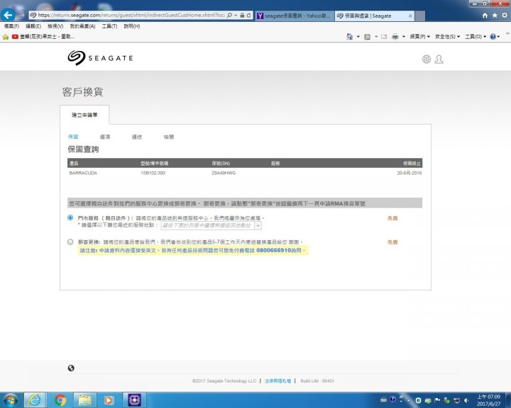Image resolution: width=511 pixels, height=408 pixels.
Task: Click the command bar read mail icon
Action: [x=384, y=37]
